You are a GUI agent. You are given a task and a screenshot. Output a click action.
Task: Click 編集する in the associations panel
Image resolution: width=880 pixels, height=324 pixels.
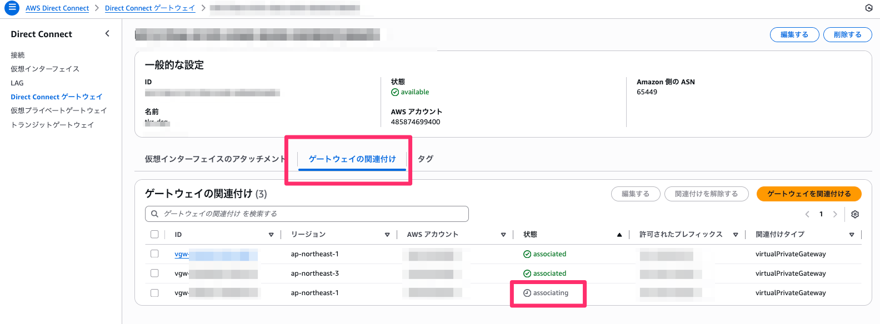636,194
